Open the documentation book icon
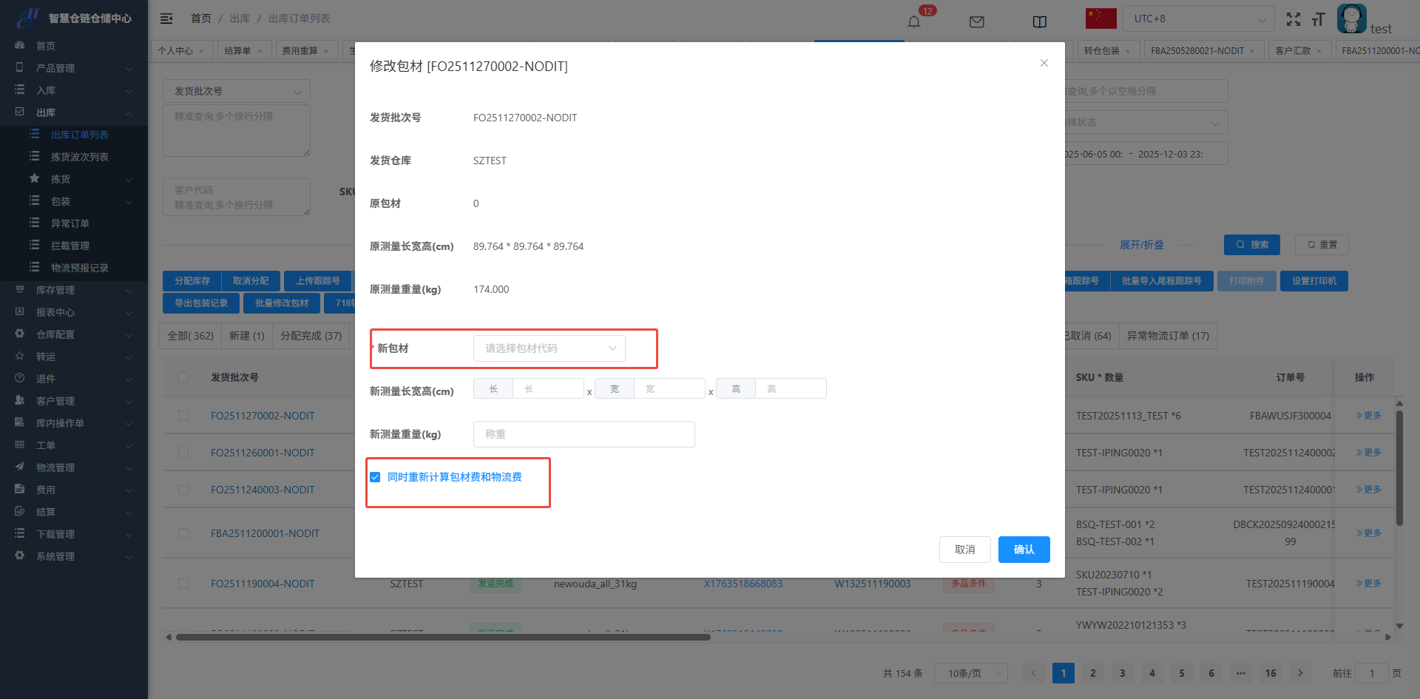The width and height of the screenshot is (1420, 699). point(1039,21)
